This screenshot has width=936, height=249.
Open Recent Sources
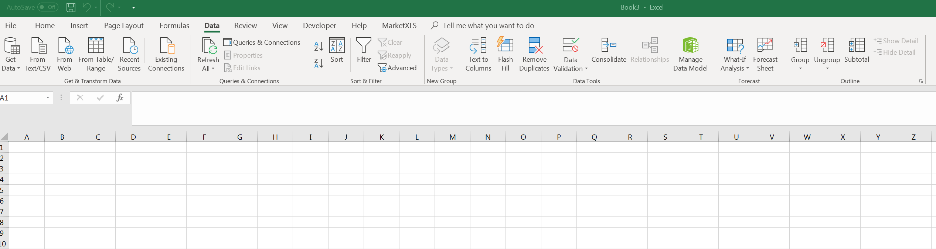tap(129, 54)
